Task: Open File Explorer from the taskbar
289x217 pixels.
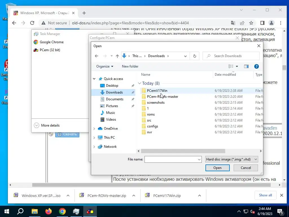Action: (34, 211)
